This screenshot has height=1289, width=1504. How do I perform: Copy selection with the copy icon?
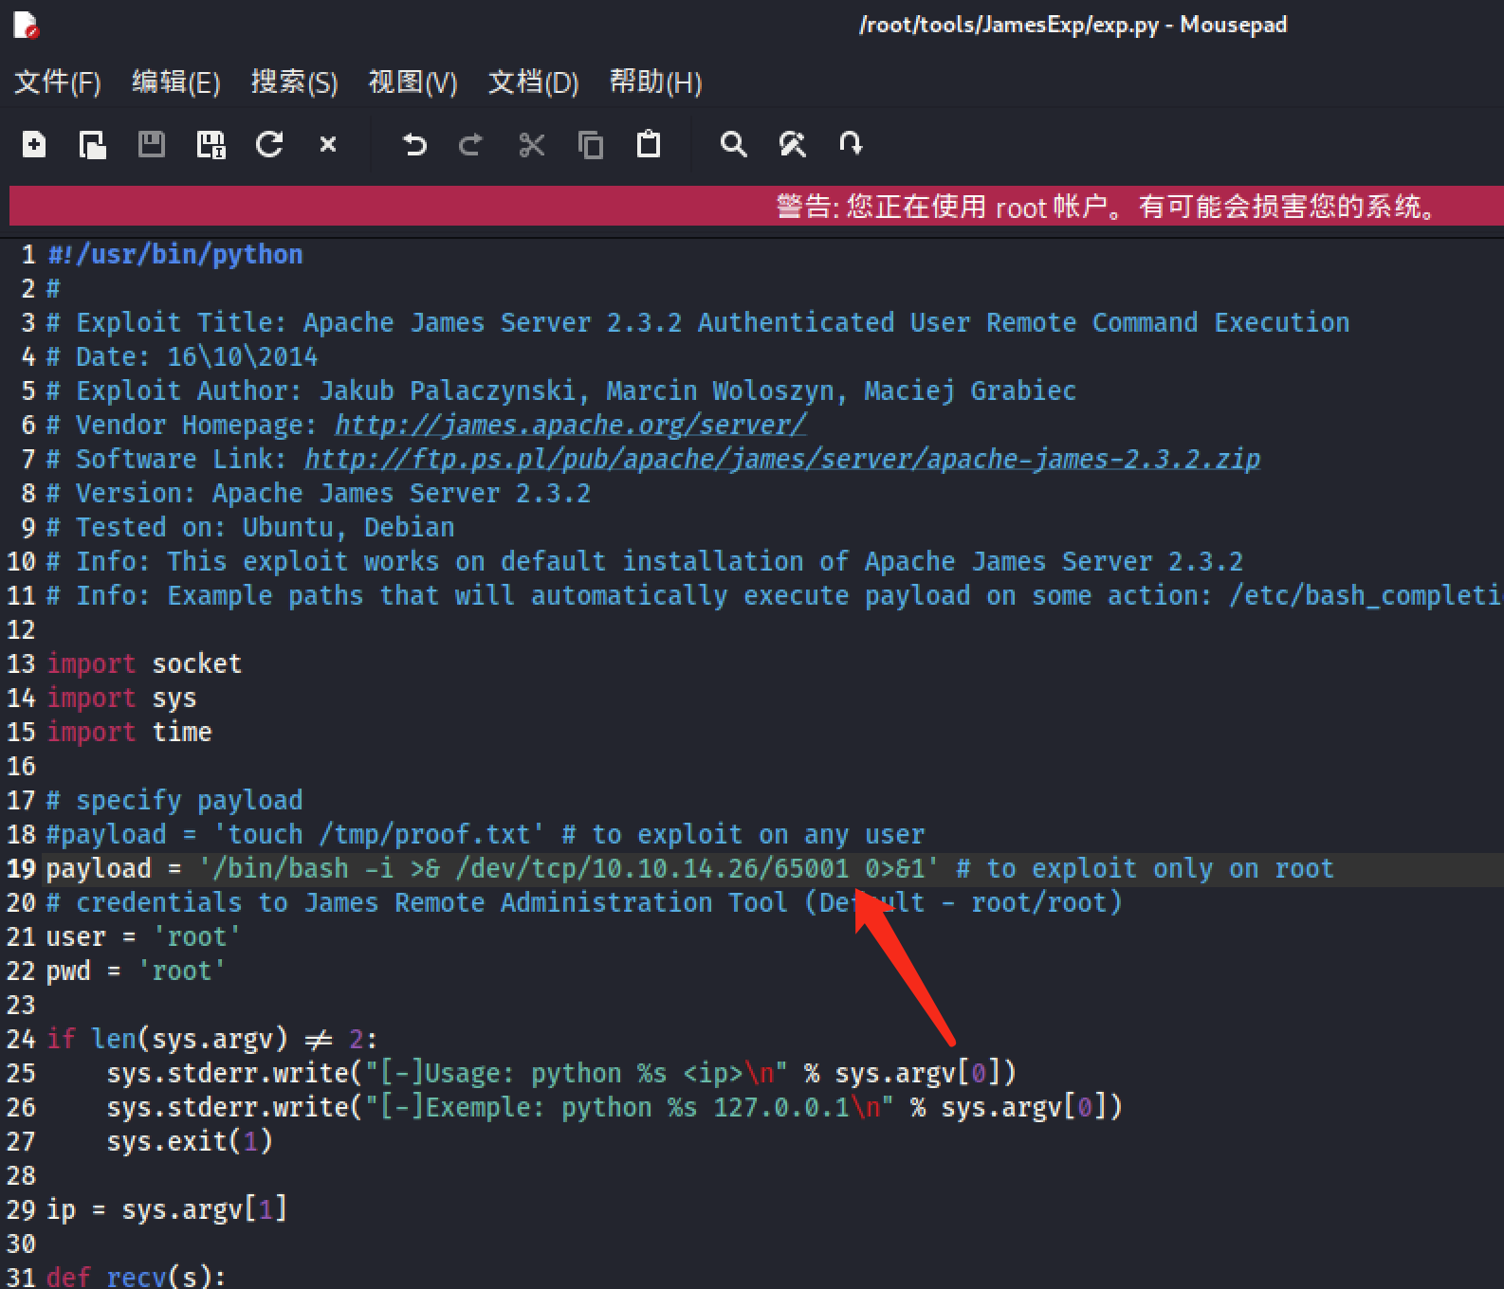[591, 144]
